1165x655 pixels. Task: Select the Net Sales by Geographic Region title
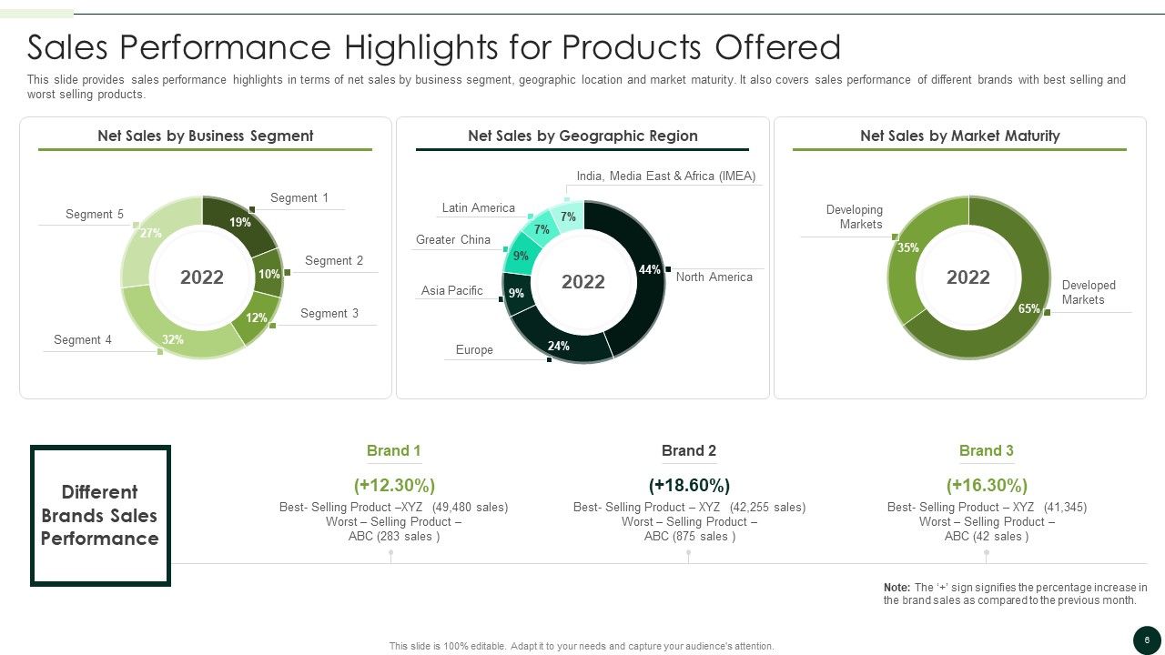[582, 136]
